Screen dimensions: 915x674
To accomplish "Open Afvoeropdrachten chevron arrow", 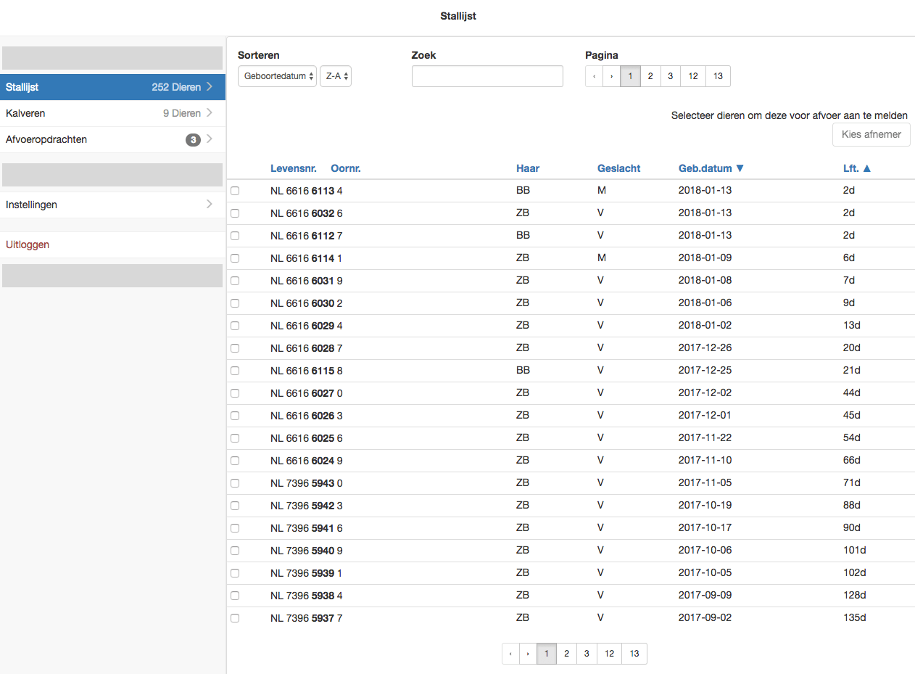I will [210, 139].
